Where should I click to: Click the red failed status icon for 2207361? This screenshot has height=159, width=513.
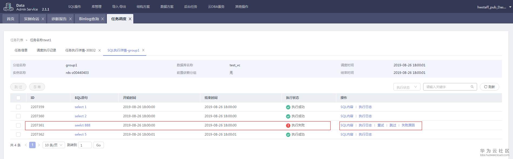(x=288, y=125)
